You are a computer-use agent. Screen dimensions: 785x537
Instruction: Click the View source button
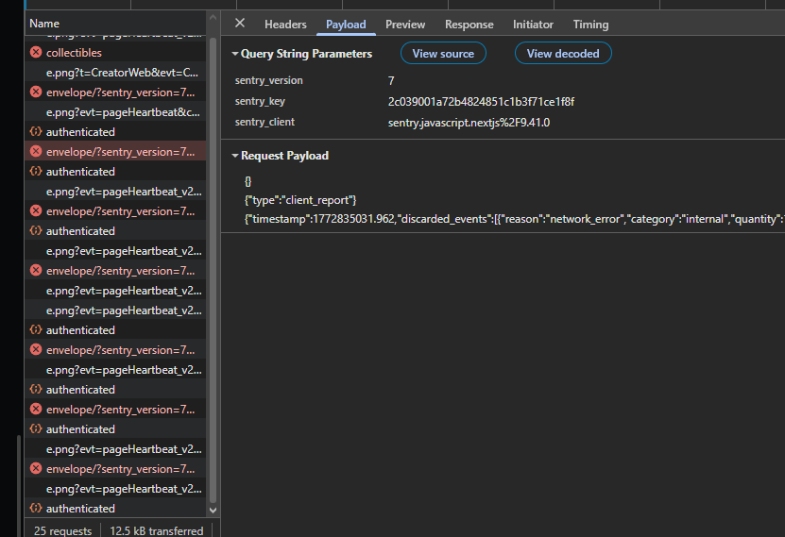[443, 54]
